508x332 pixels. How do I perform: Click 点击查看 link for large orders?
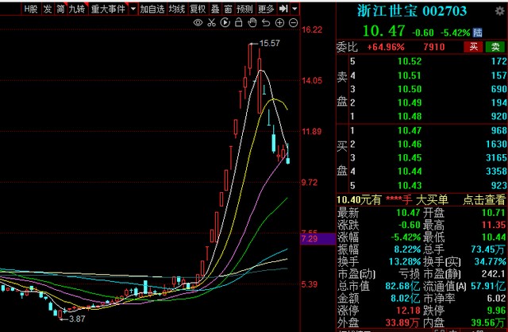(x=485, y=199)
